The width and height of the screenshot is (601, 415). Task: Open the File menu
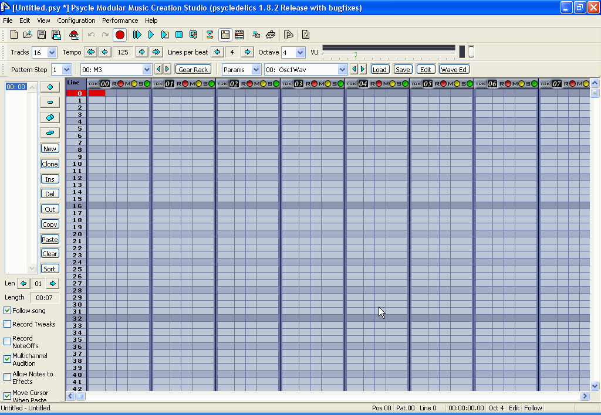(x=8, y=21)
